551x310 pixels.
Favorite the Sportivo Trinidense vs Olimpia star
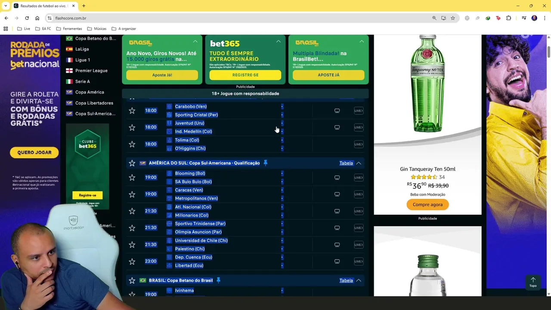132,228
